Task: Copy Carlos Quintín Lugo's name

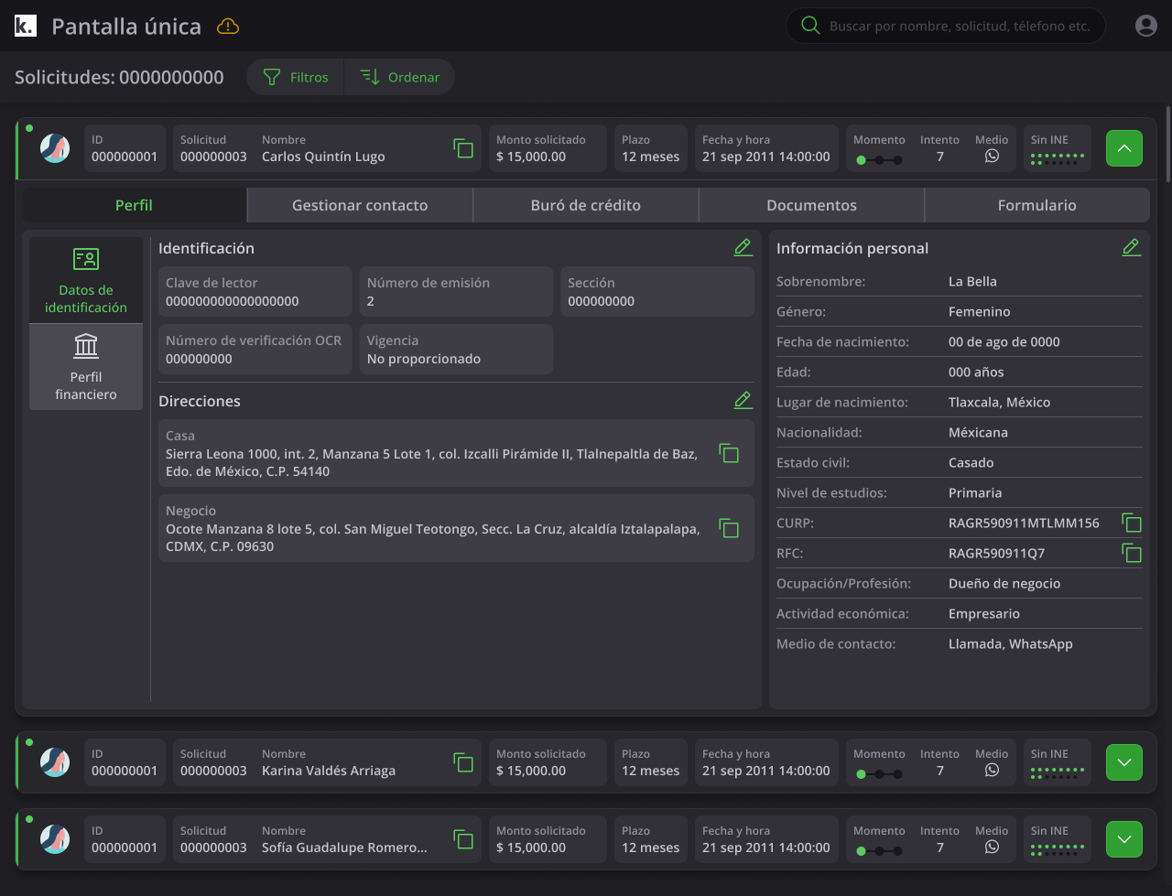Action: [x=463, y=148]
